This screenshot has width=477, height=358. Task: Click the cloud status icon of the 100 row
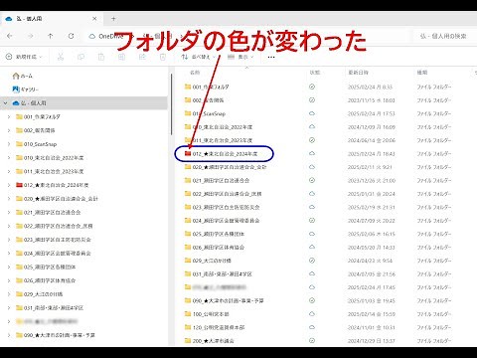tap(312, 313)
